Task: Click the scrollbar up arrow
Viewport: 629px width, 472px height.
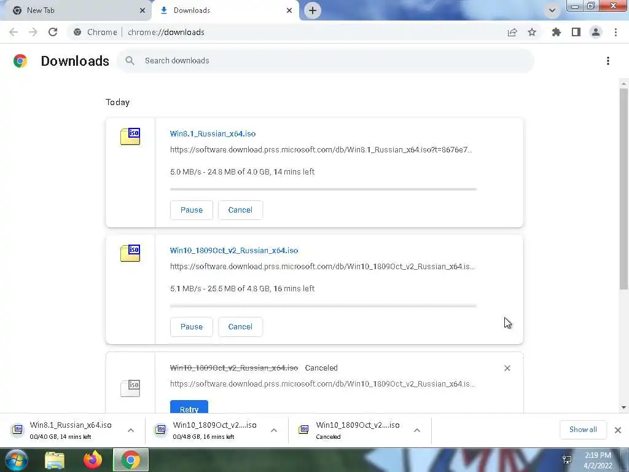Action: coord(623,84)
